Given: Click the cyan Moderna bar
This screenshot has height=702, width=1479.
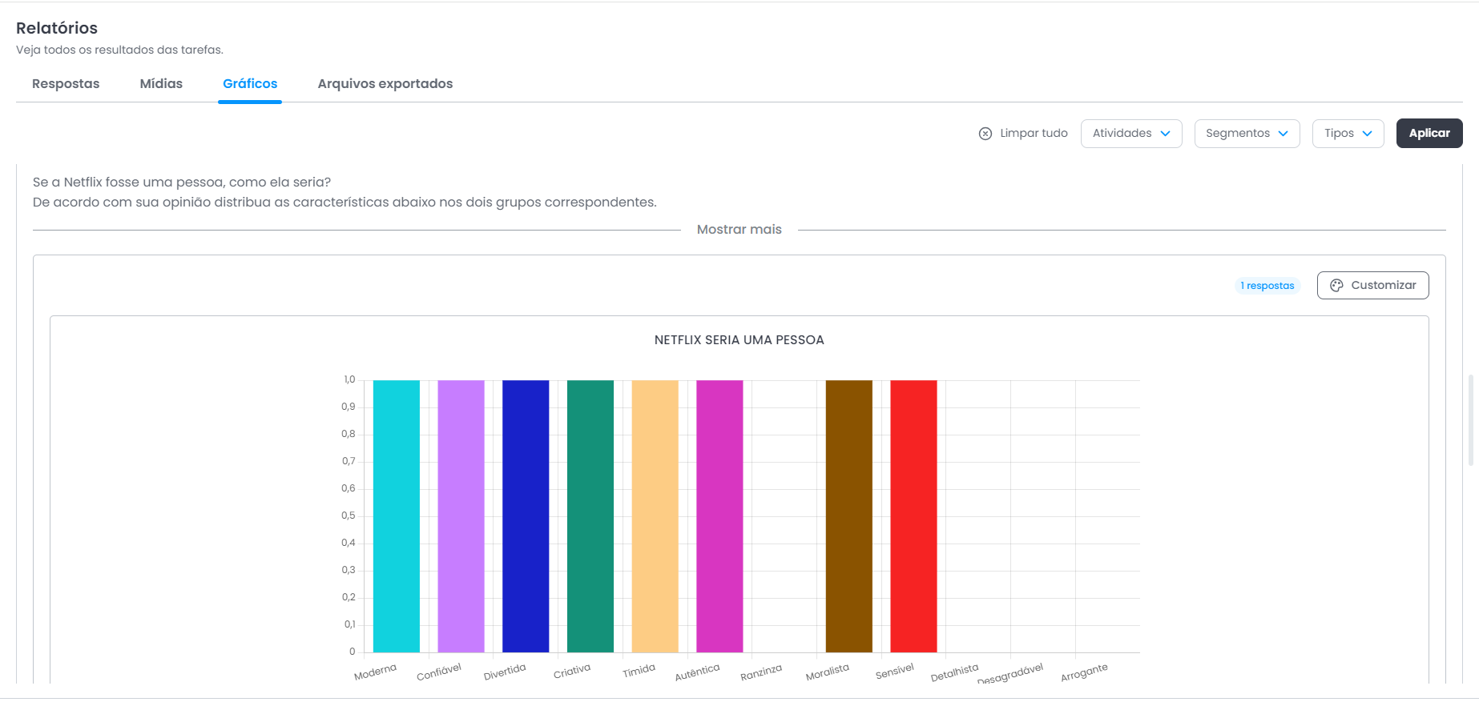Looking at the screenshot, I should pos(397,516).
